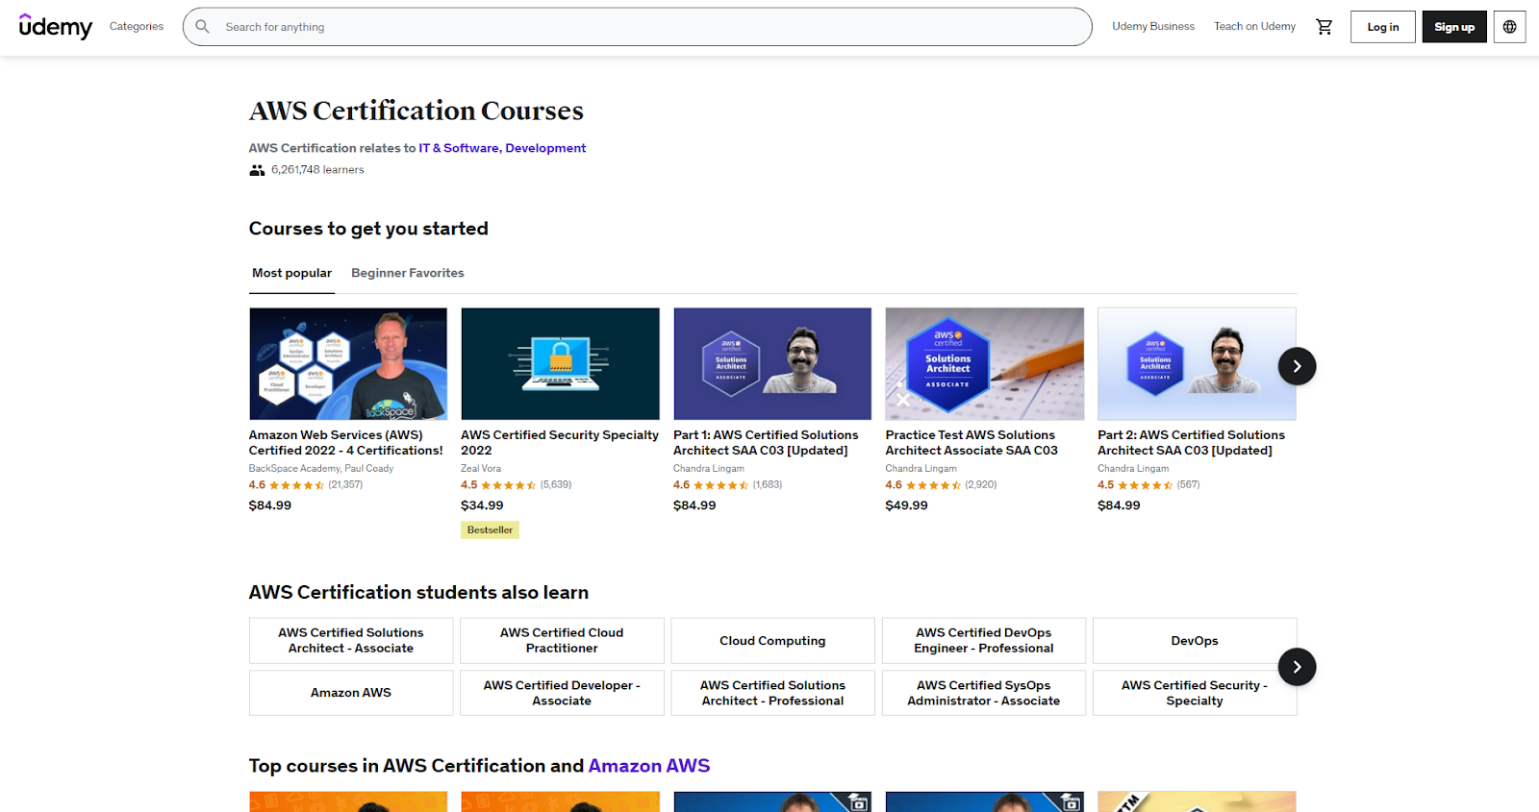Select AWS Certified SysOps Administrator - Associate topic
The height and width of the screenshot is (812, 1539).
[984, 693]
